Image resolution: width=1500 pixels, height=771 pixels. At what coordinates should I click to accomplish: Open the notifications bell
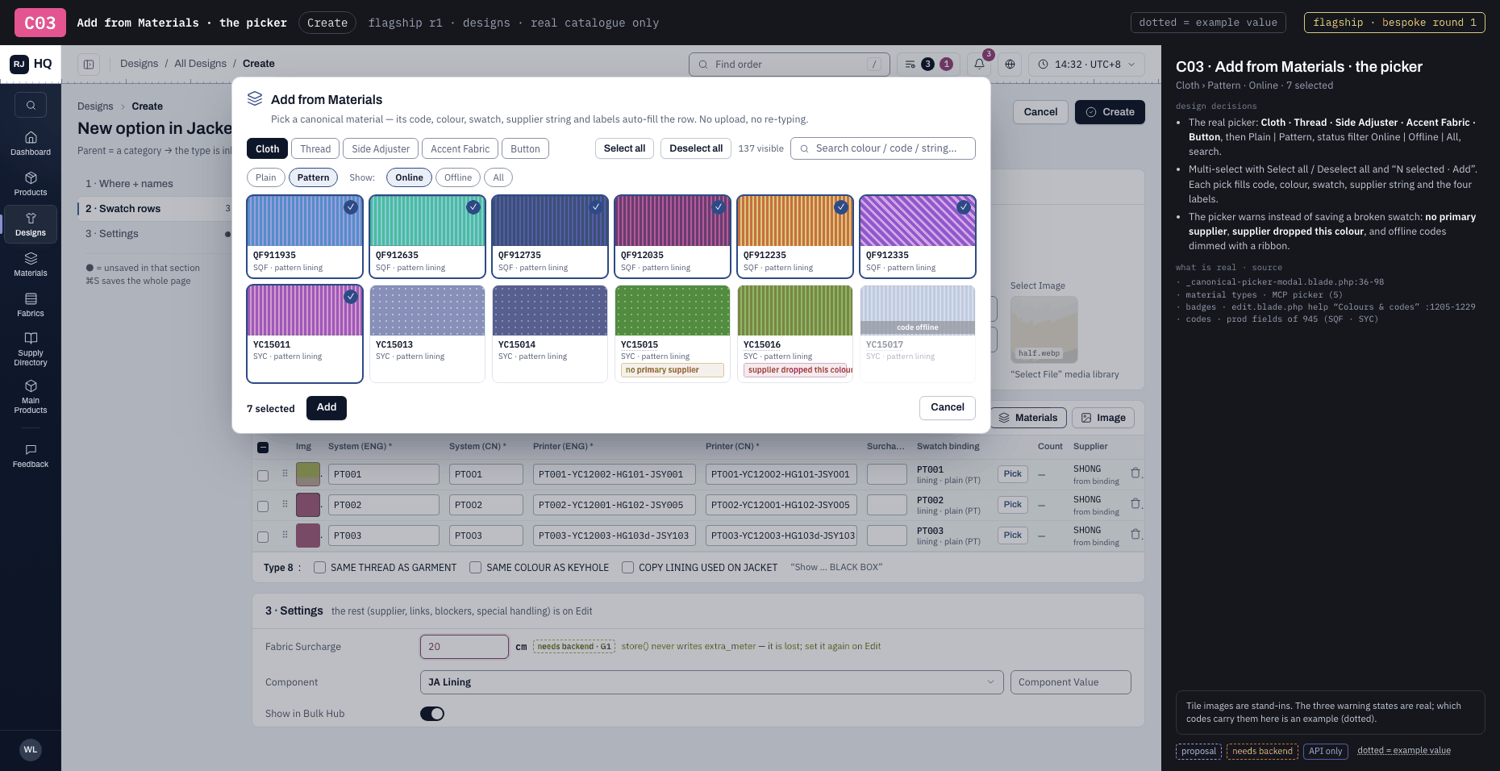(x=979, y=65)
